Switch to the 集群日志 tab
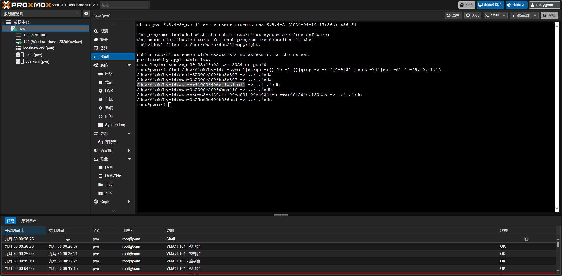This screenshot has height=276, width=562. [29, 221]
